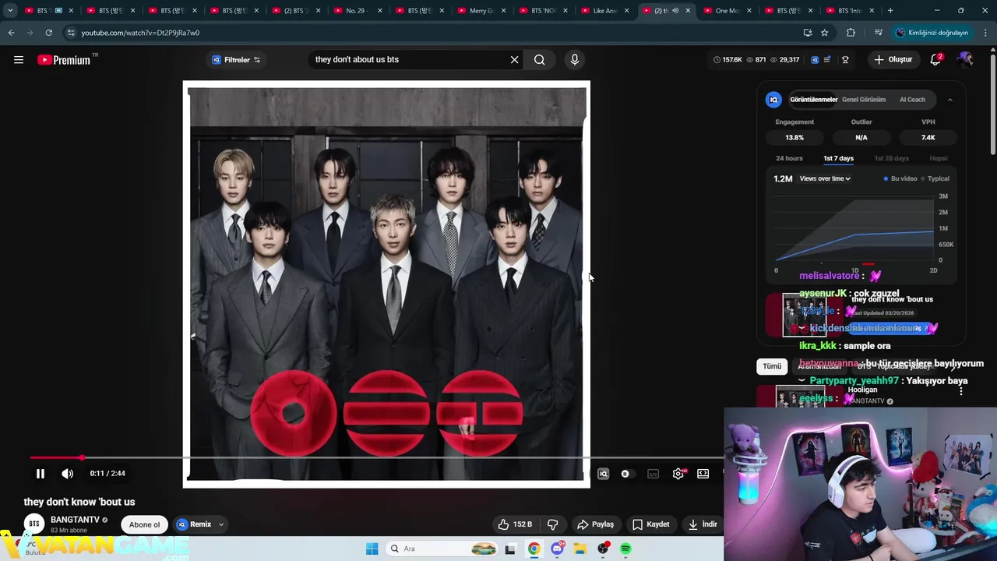Start voice search with microphone icon

coord(575,60)
